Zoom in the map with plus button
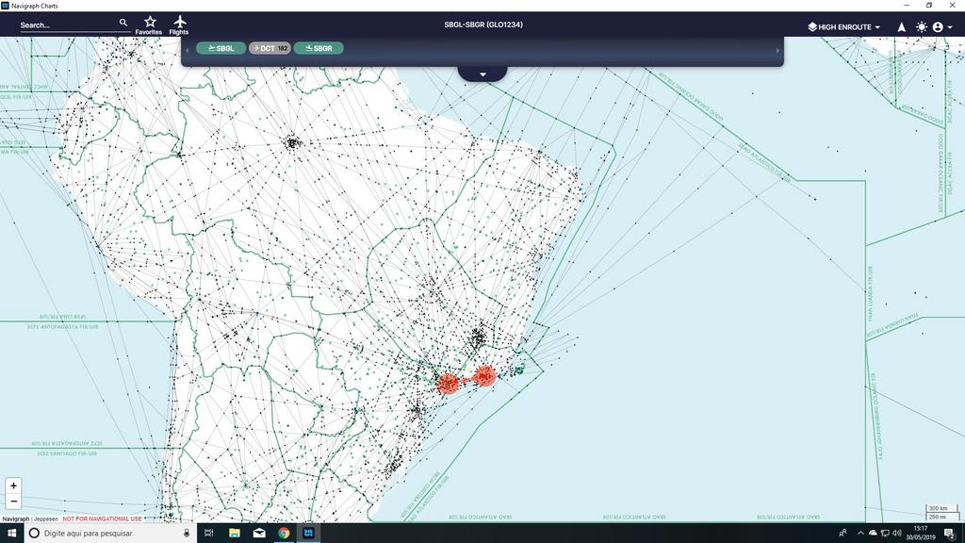Image resolution: width=965 pixels, height=543 pixels. (x=13, y=485)
